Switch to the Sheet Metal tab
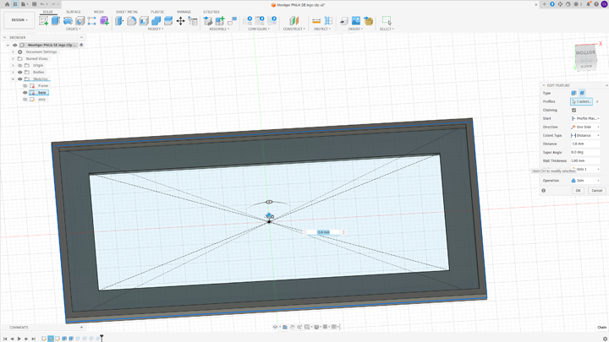609x342 pixels. point(127,12)
